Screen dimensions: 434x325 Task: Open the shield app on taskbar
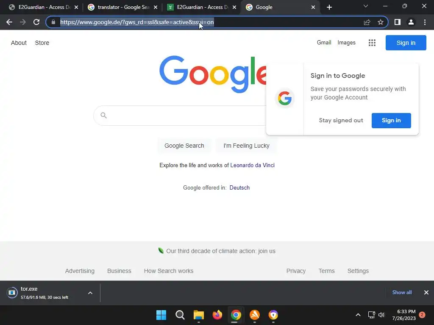click(273, 315)
